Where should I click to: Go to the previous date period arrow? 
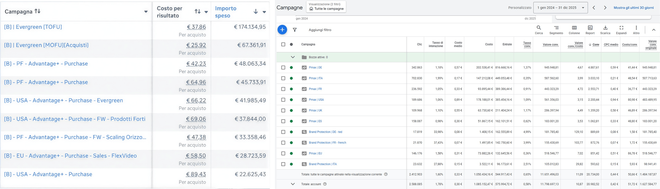(594, 8)
